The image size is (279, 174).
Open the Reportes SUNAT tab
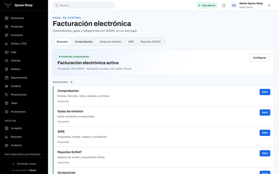[x=151, y=42]
